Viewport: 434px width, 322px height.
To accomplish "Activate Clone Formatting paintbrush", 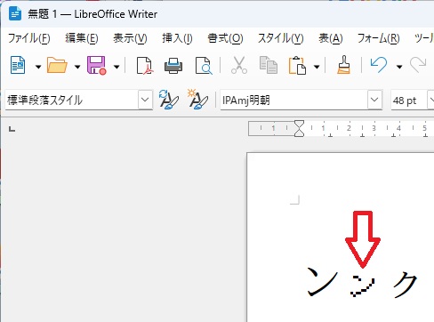I will tap(344, 65).
